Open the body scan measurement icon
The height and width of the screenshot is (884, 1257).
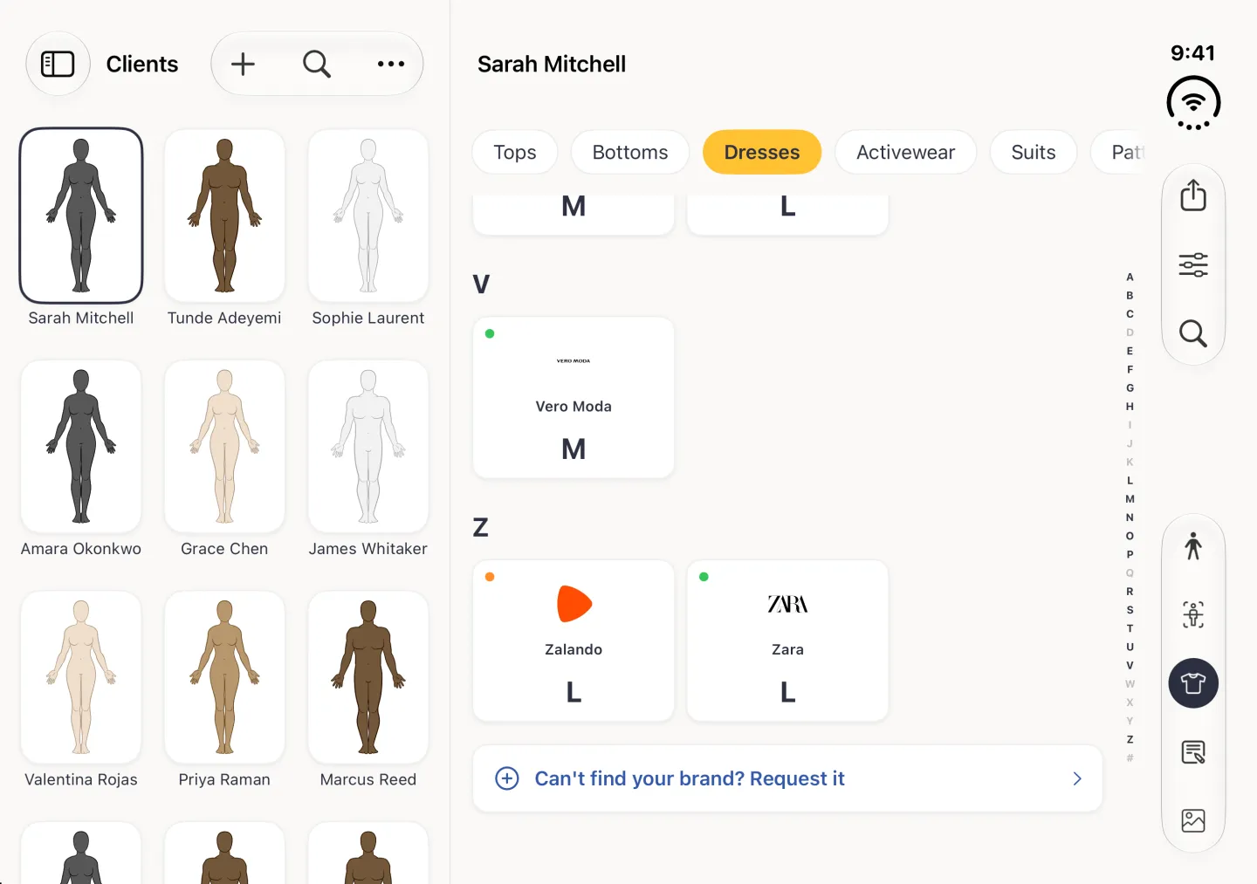pyautogui.click(x=1193, y=614)
